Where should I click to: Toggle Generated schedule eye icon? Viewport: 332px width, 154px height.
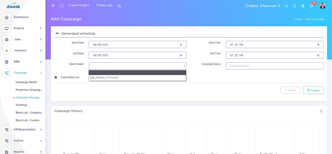coord(57,34)
